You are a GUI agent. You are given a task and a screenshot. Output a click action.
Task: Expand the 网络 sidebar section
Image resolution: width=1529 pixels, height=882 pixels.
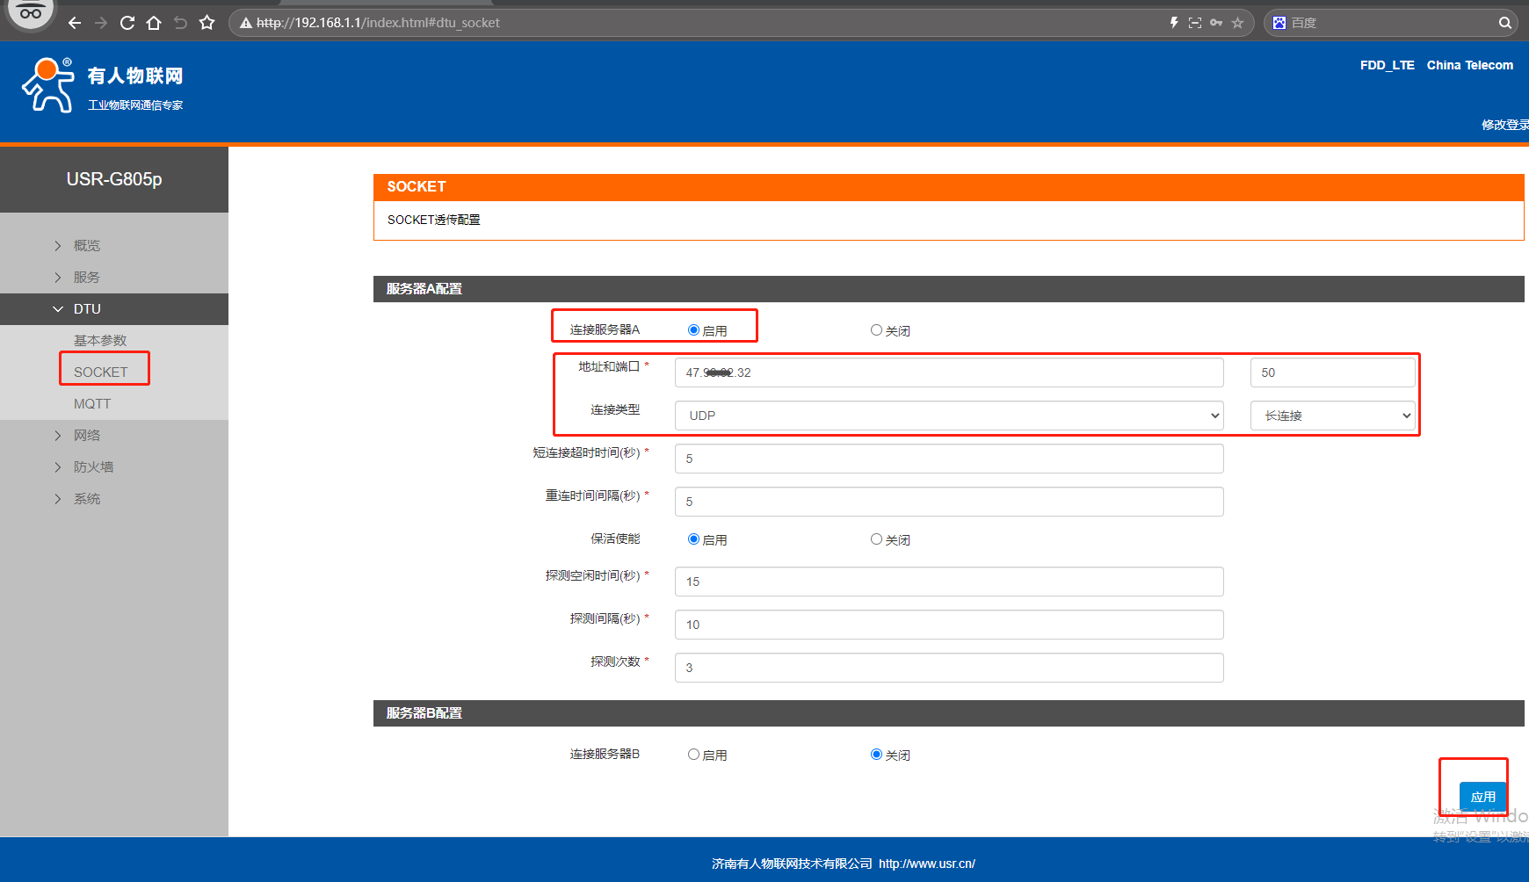coord(87,436)
